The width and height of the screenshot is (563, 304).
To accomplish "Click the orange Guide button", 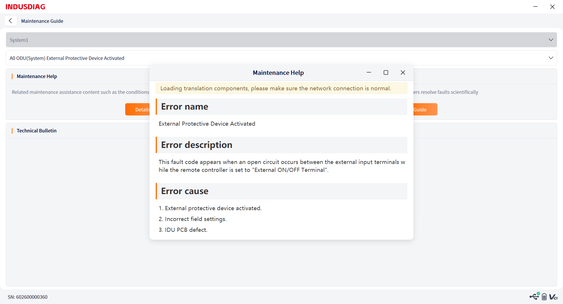I will pyautogui.click(x=425, y=109).
